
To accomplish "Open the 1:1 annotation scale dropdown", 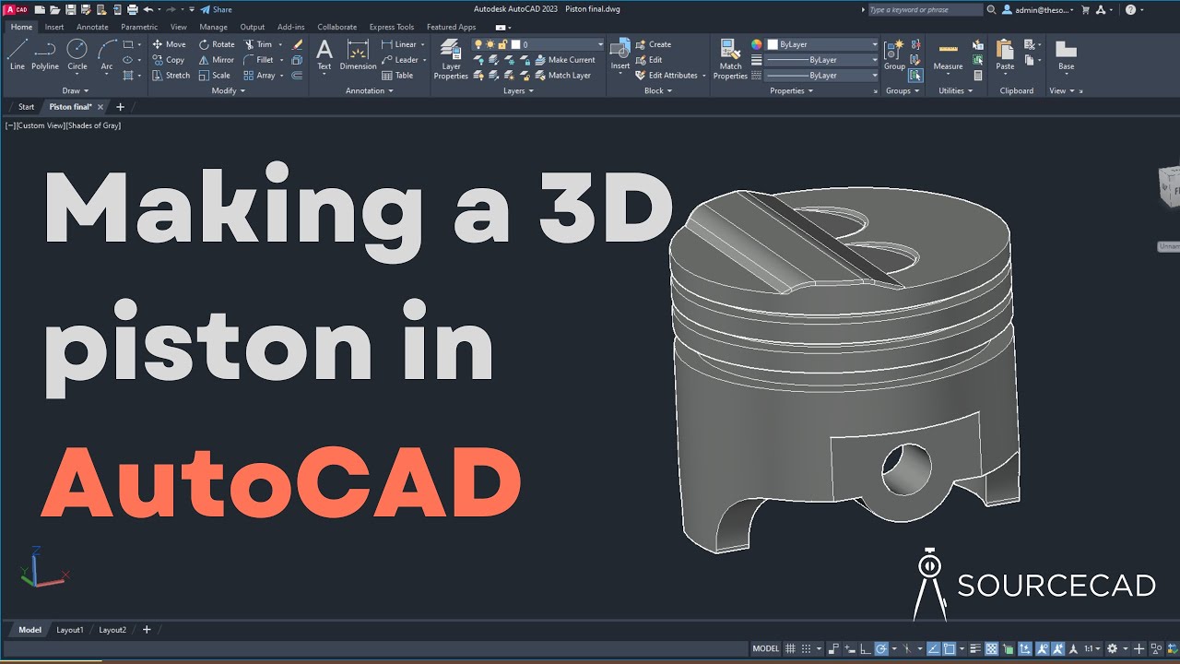I will click(1093, 649).
